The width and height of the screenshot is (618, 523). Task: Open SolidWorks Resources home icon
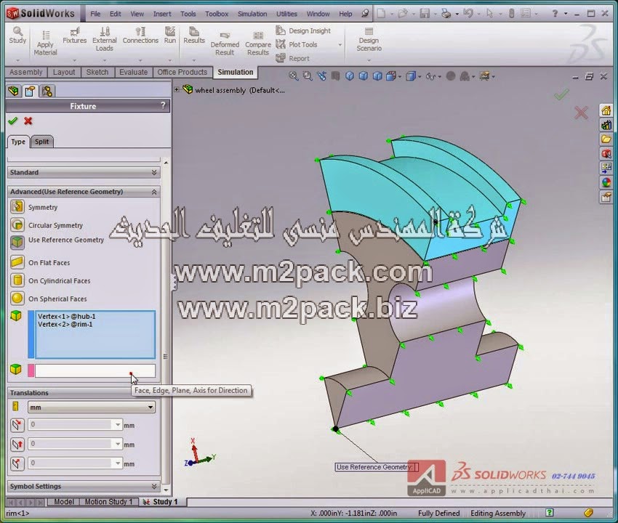point(606,110)
